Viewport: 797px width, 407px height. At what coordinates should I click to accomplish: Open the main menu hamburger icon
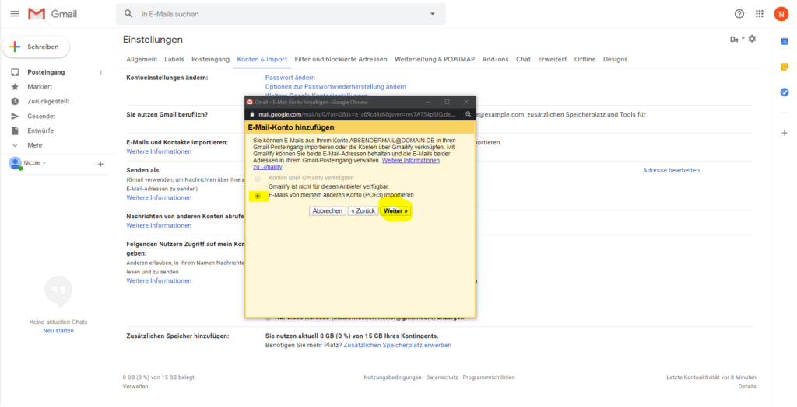(15, 14)
